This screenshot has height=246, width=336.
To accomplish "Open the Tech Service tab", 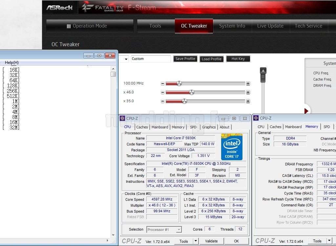I will pyautogui.click(x=308, y=26).
